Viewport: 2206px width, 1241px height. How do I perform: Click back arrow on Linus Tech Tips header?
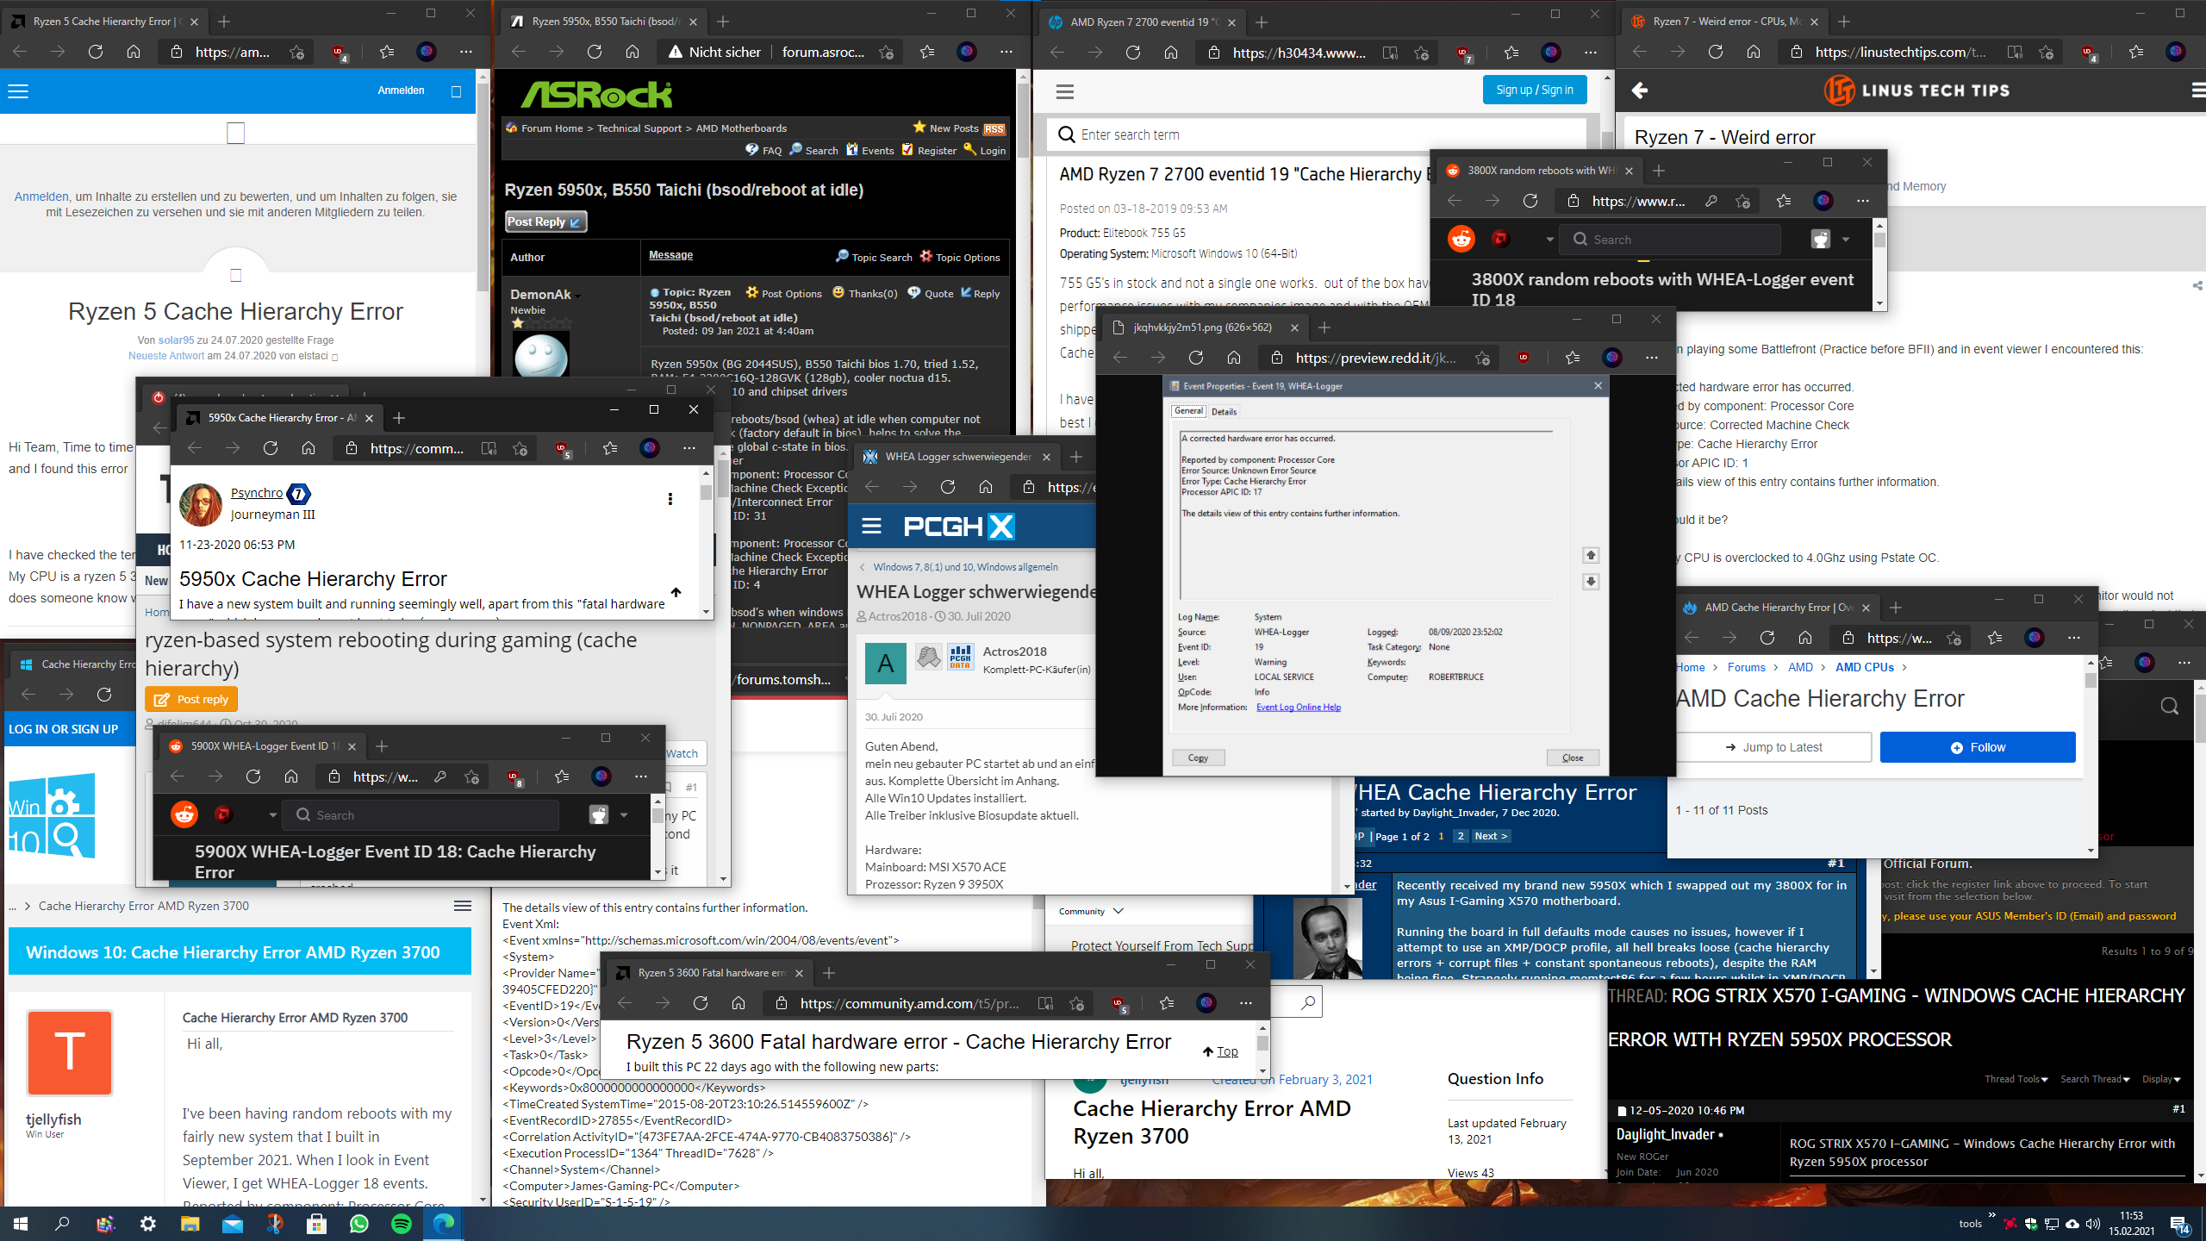click(1639, 90)
